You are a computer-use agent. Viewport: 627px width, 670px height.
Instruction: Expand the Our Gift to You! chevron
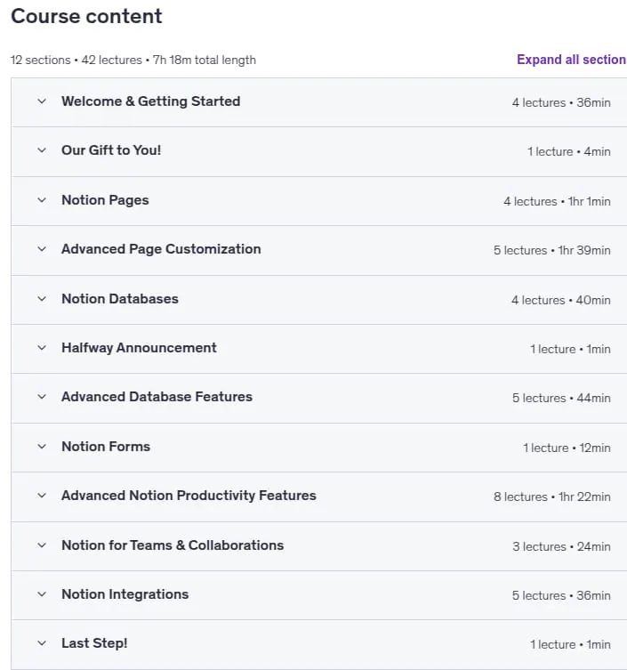point(42,150)
